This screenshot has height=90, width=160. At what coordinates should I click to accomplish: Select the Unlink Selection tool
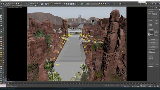(x=8, y=4)
